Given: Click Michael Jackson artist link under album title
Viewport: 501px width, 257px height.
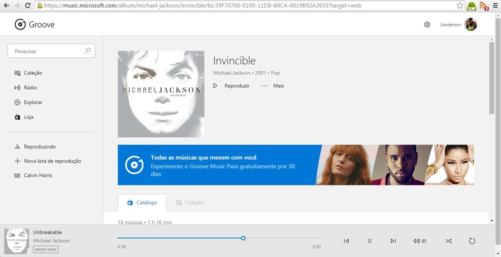Looking at the screenshot, I should 232,73.
